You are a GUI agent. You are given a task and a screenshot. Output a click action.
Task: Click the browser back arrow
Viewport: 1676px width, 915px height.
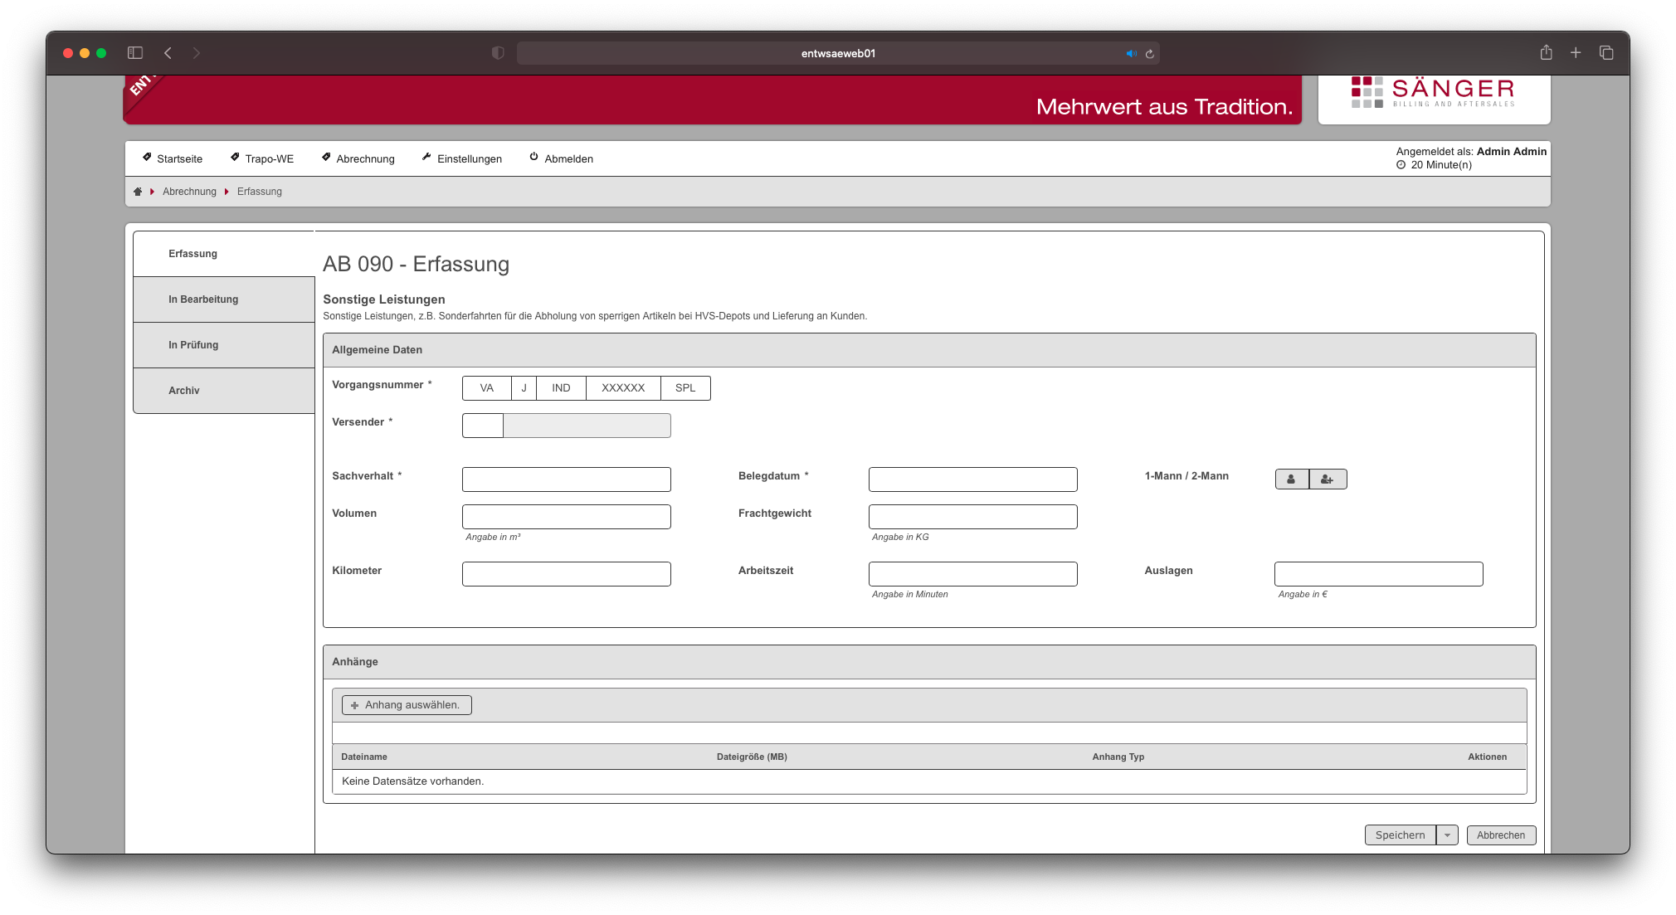[168, 53]
